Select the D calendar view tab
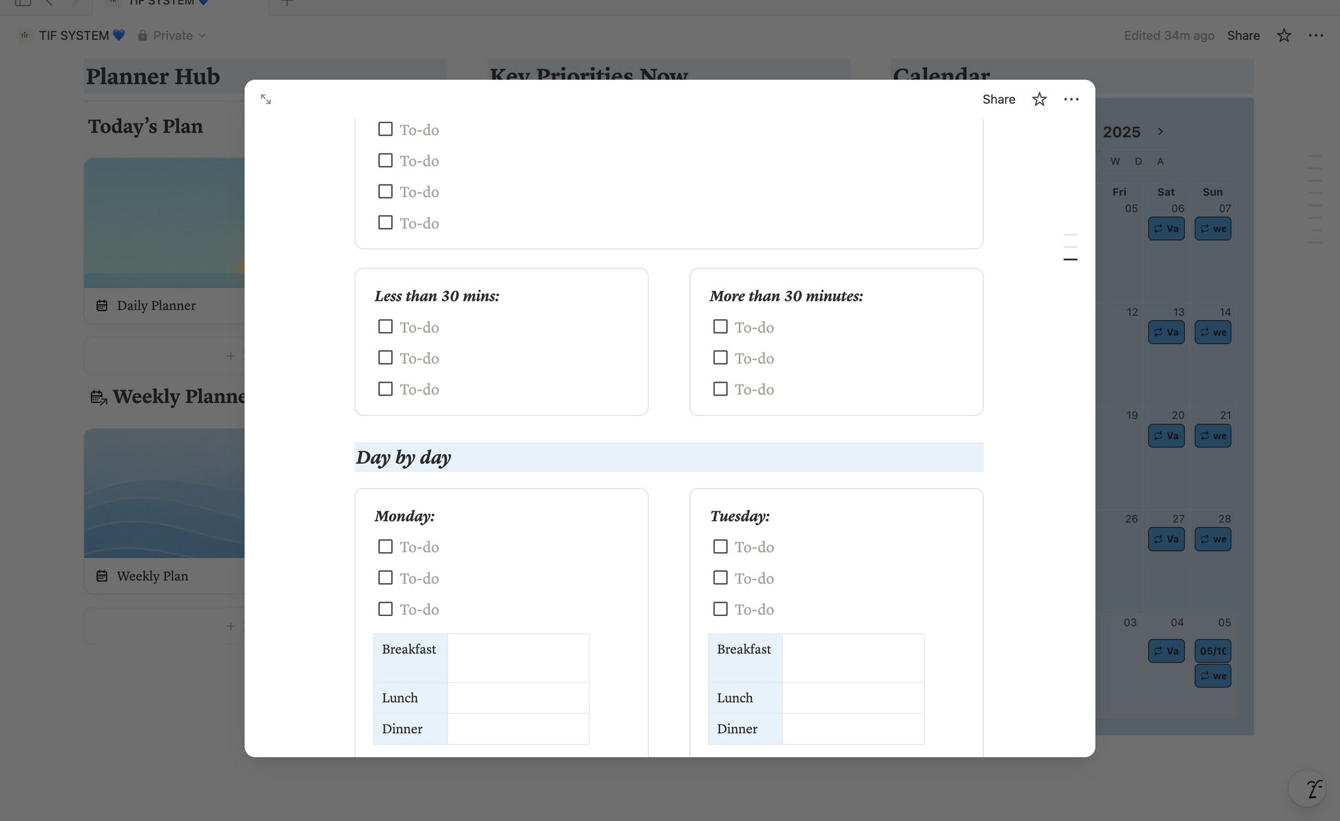The width and height of the screenshot is (1340, 821). 1138,161
